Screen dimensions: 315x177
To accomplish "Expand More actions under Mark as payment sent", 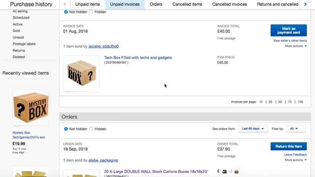I will (296, 46).
